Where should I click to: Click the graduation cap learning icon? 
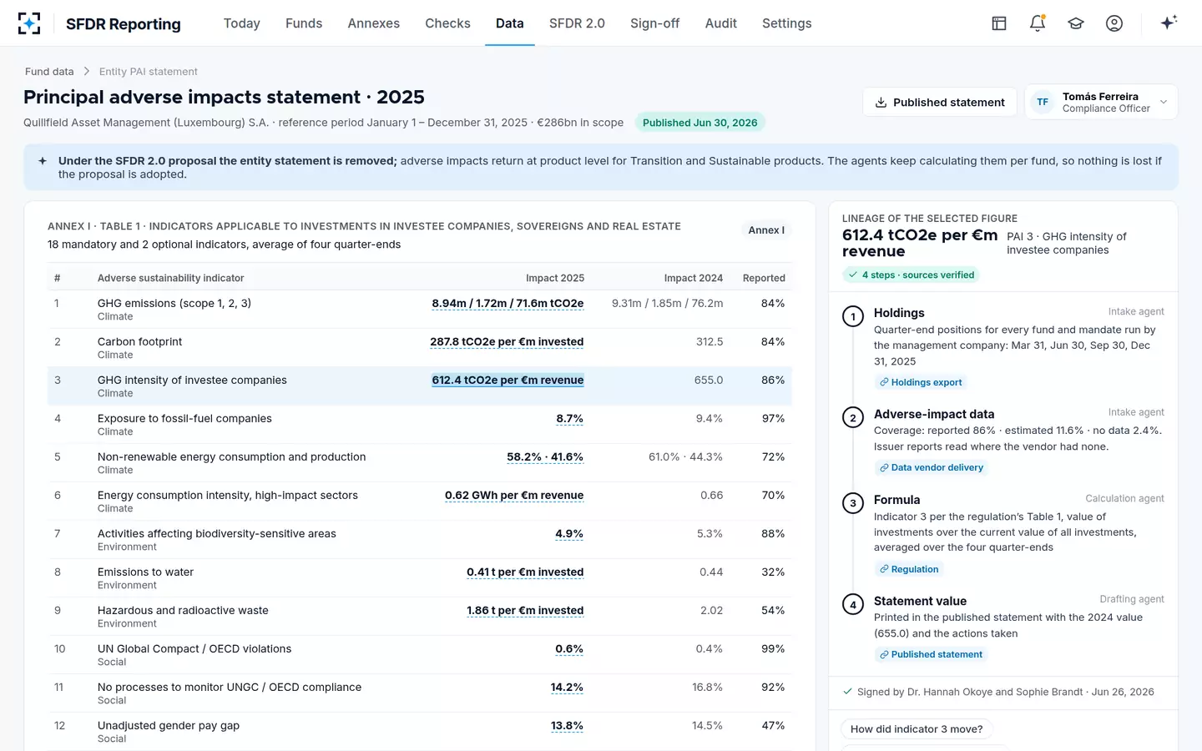(1076, 23)
